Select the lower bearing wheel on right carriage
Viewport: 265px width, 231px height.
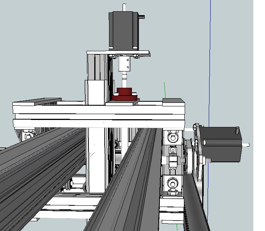coord(172,182)
